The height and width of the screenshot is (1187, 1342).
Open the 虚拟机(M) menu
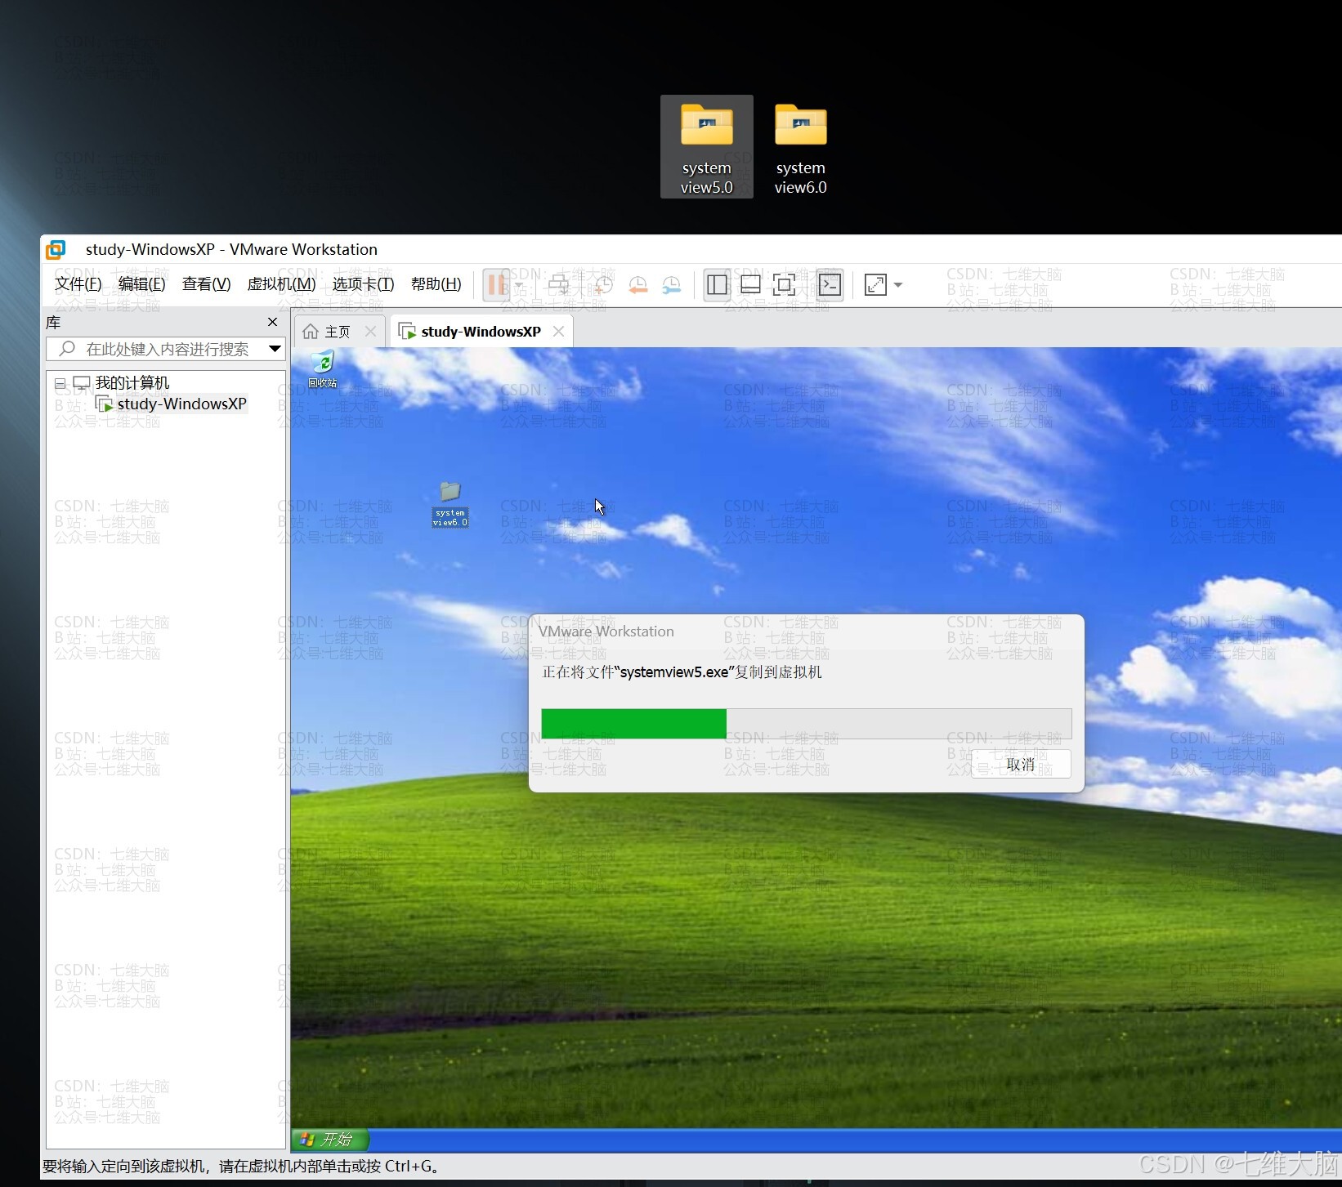tap(281, 284)
